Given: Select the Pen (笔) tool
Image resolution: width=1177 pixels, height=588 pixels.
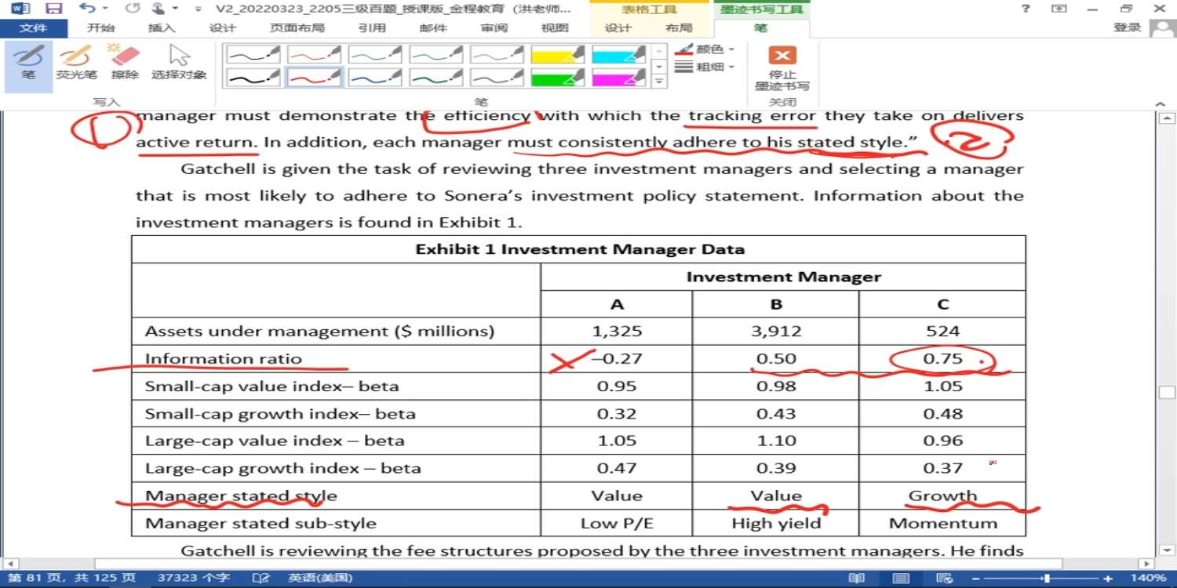Looking at the screenshot, I should click(28, 63).
